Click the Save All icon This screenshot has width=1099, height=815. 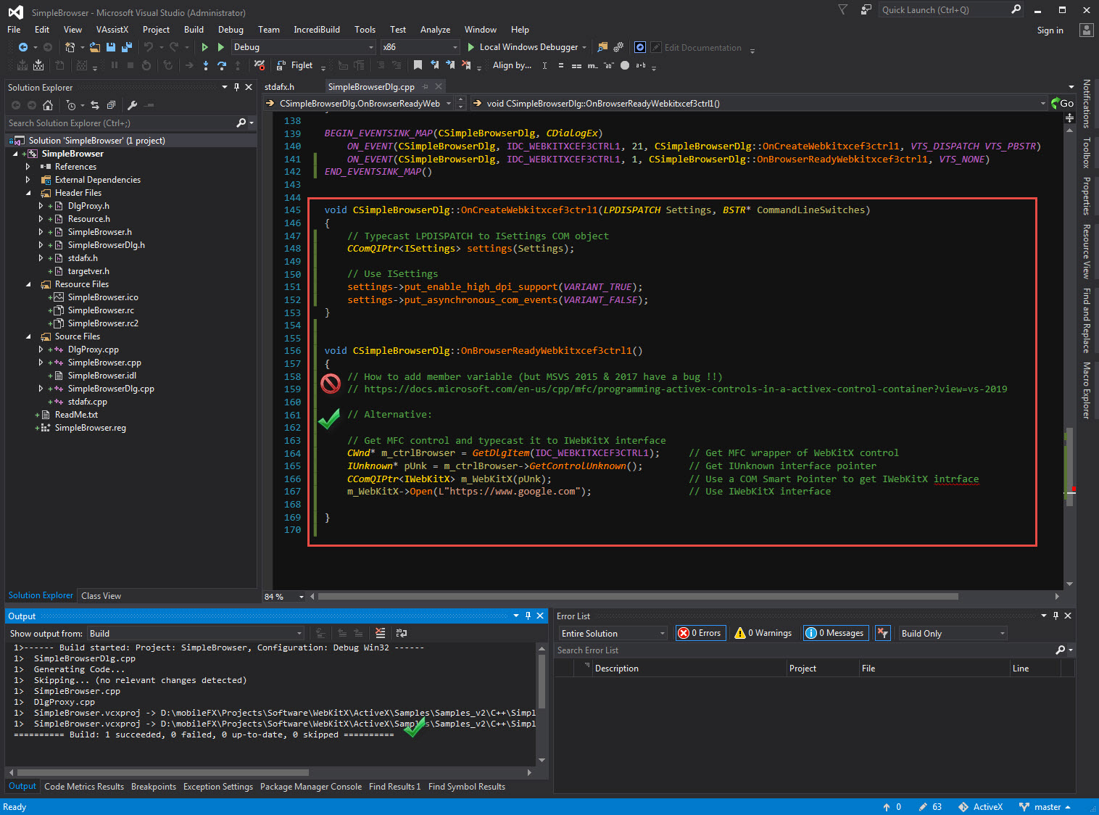pos(127,47)
